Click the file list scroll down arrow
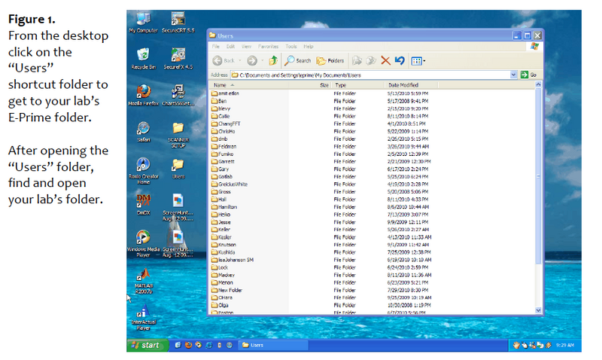 tap(538, 310)
